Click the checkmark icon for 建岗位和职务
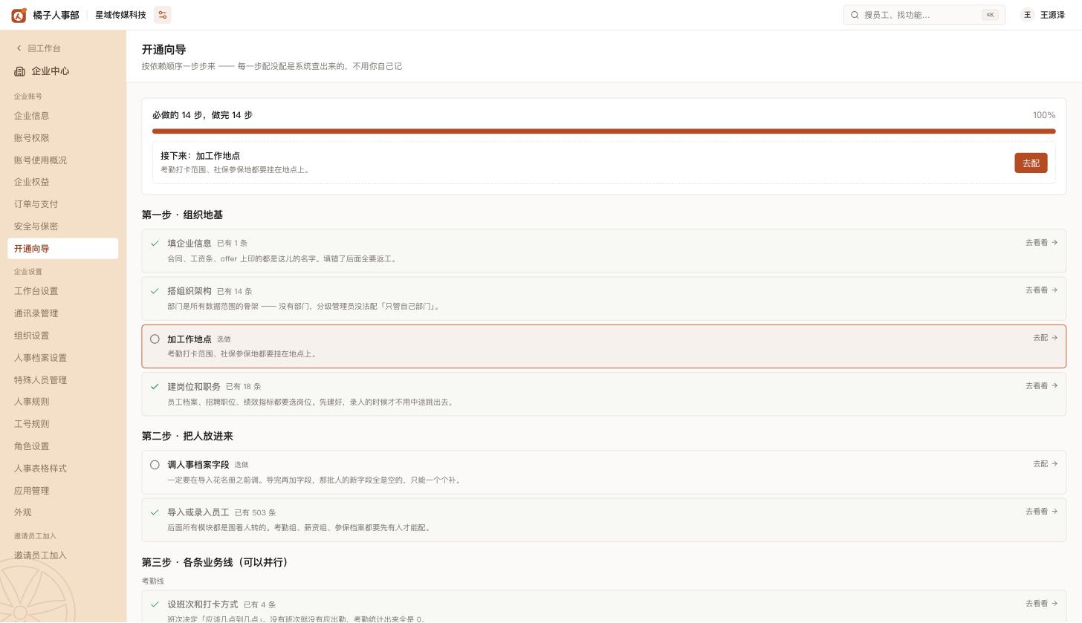1082x623 pixels. (x=155, y=386)
